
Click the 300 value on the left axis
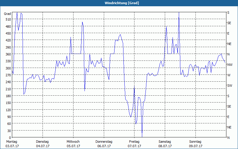[8, 68]
